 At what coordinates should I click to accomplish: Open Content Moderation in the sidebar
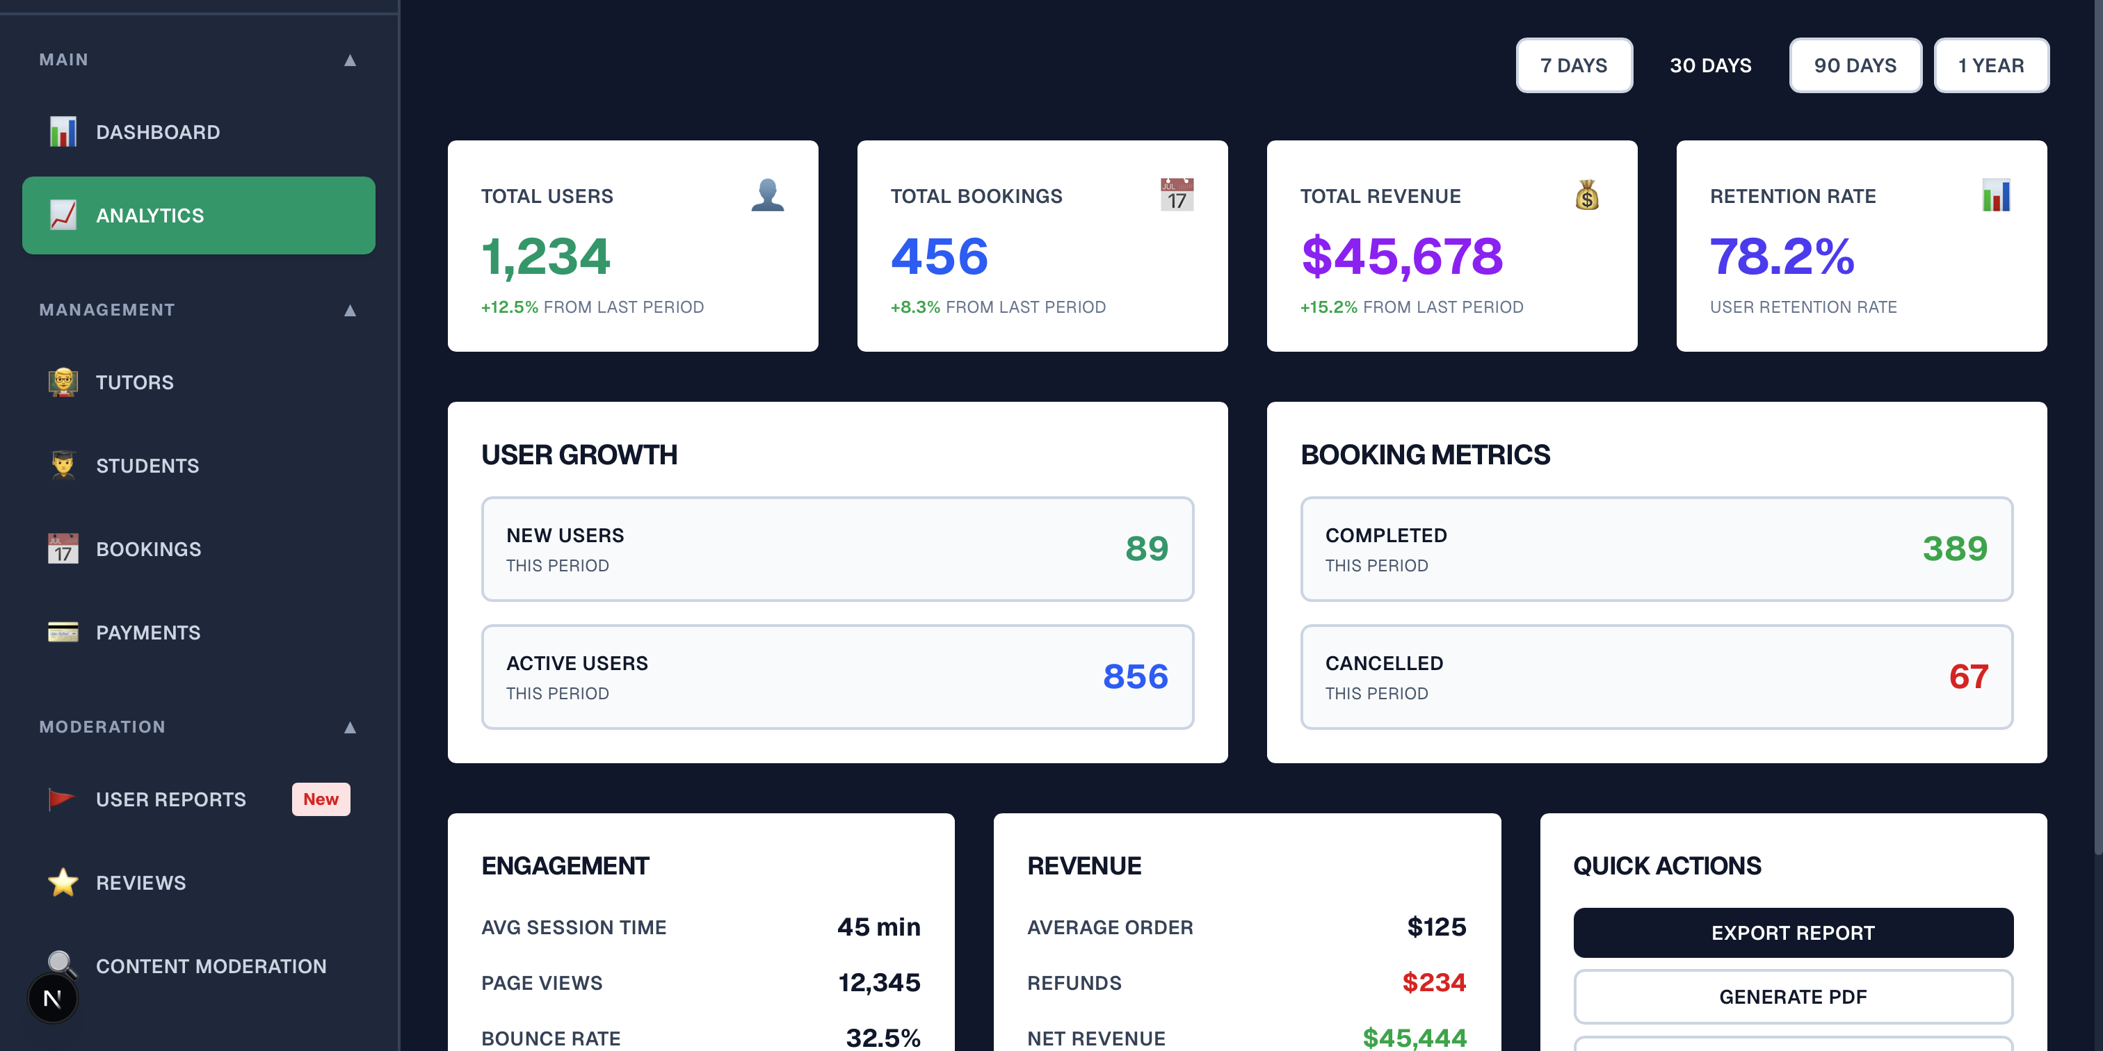point(198,966)
